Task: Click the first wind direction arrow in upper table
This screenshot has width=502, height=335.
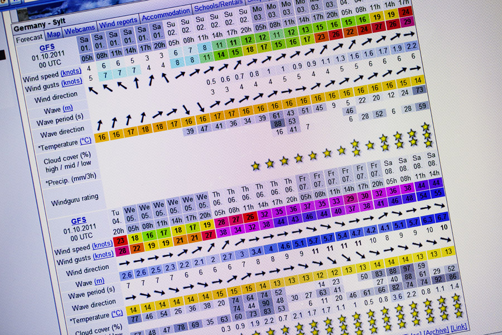Action: [93, 88]
